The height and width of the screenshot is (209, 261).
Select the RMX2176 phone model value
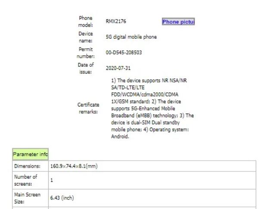[116, 22]
